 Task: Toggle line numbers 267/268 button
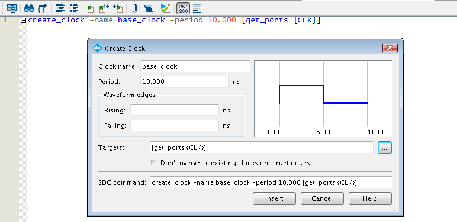(184, 8)
